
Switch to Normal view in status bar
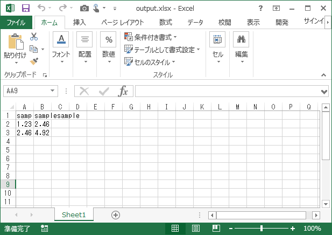(175, 229)
